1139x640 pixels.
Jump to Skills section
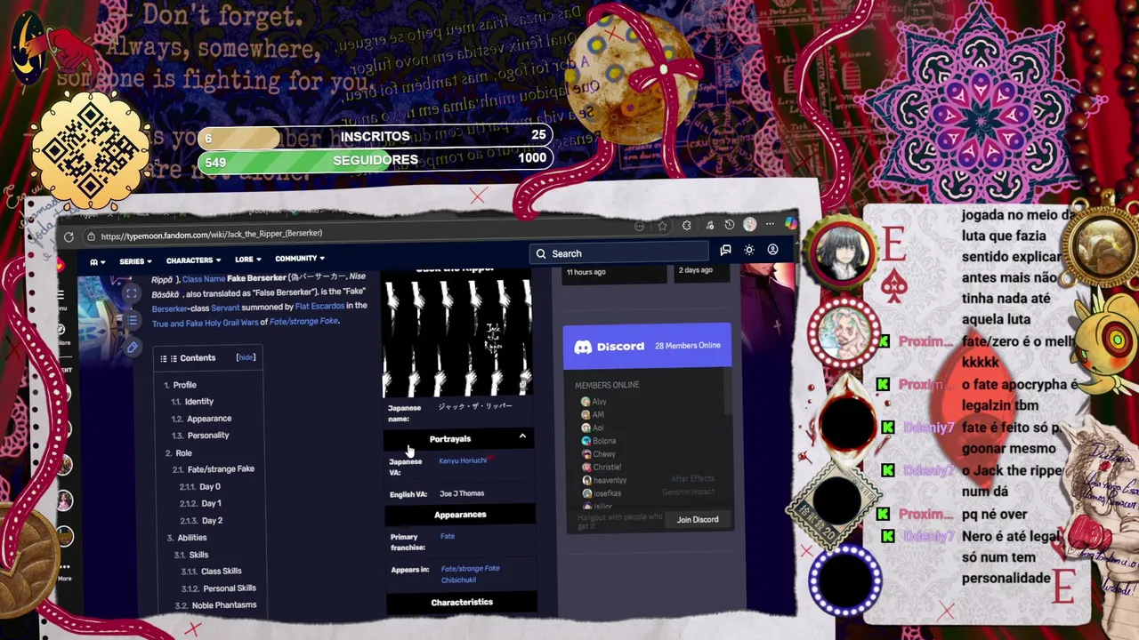[198, 555]
